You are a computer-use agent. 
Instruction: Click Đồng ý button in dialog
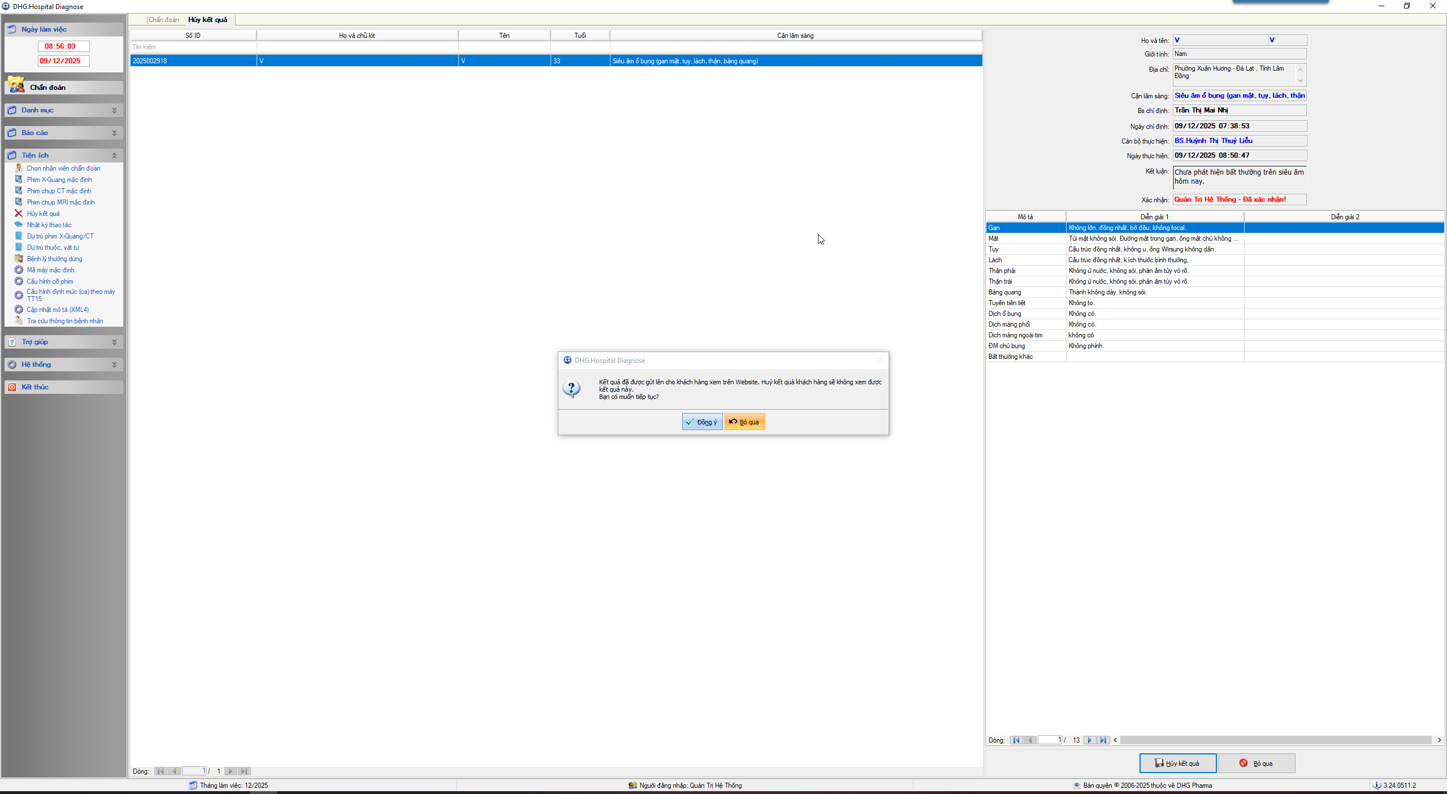pyautogui.click(x=702, y=422)
